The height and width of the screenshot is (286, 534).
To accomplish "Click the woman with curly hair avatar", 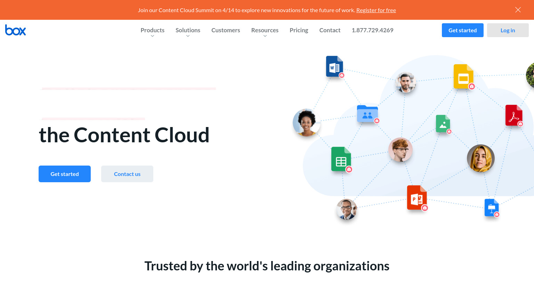I will [x=306, y=123].
